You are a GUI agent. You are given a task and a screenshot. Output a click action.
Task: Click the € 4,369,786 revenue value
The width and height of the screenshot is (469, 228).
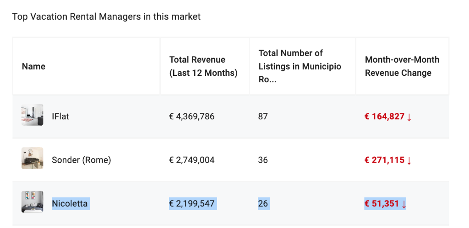(x=192, y=117)
